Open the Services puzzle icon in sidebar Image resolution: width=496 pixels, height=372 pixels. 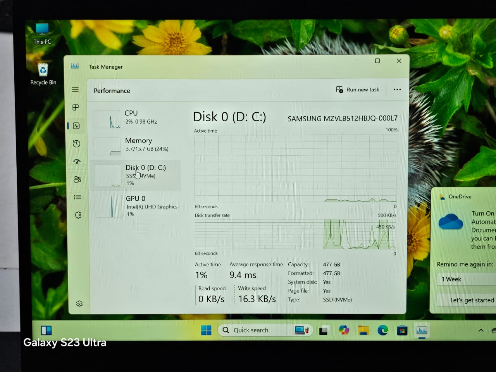[78, 215]
